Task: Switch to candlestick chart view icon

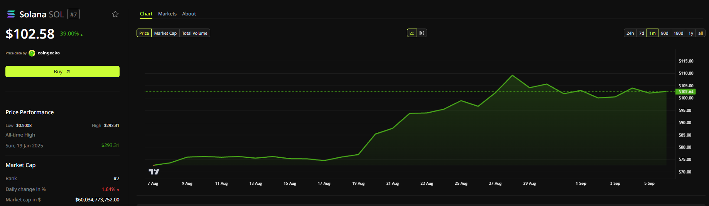Action: (422, 33)
